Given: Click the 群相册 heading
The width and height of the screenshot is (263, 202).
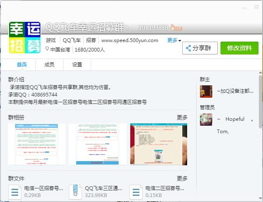Looking at the screenshot, I should tap(16, 117).
